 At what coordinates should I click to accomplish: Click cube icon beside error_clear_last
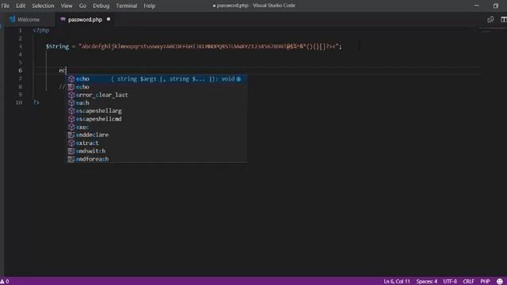tap(71, 95)
